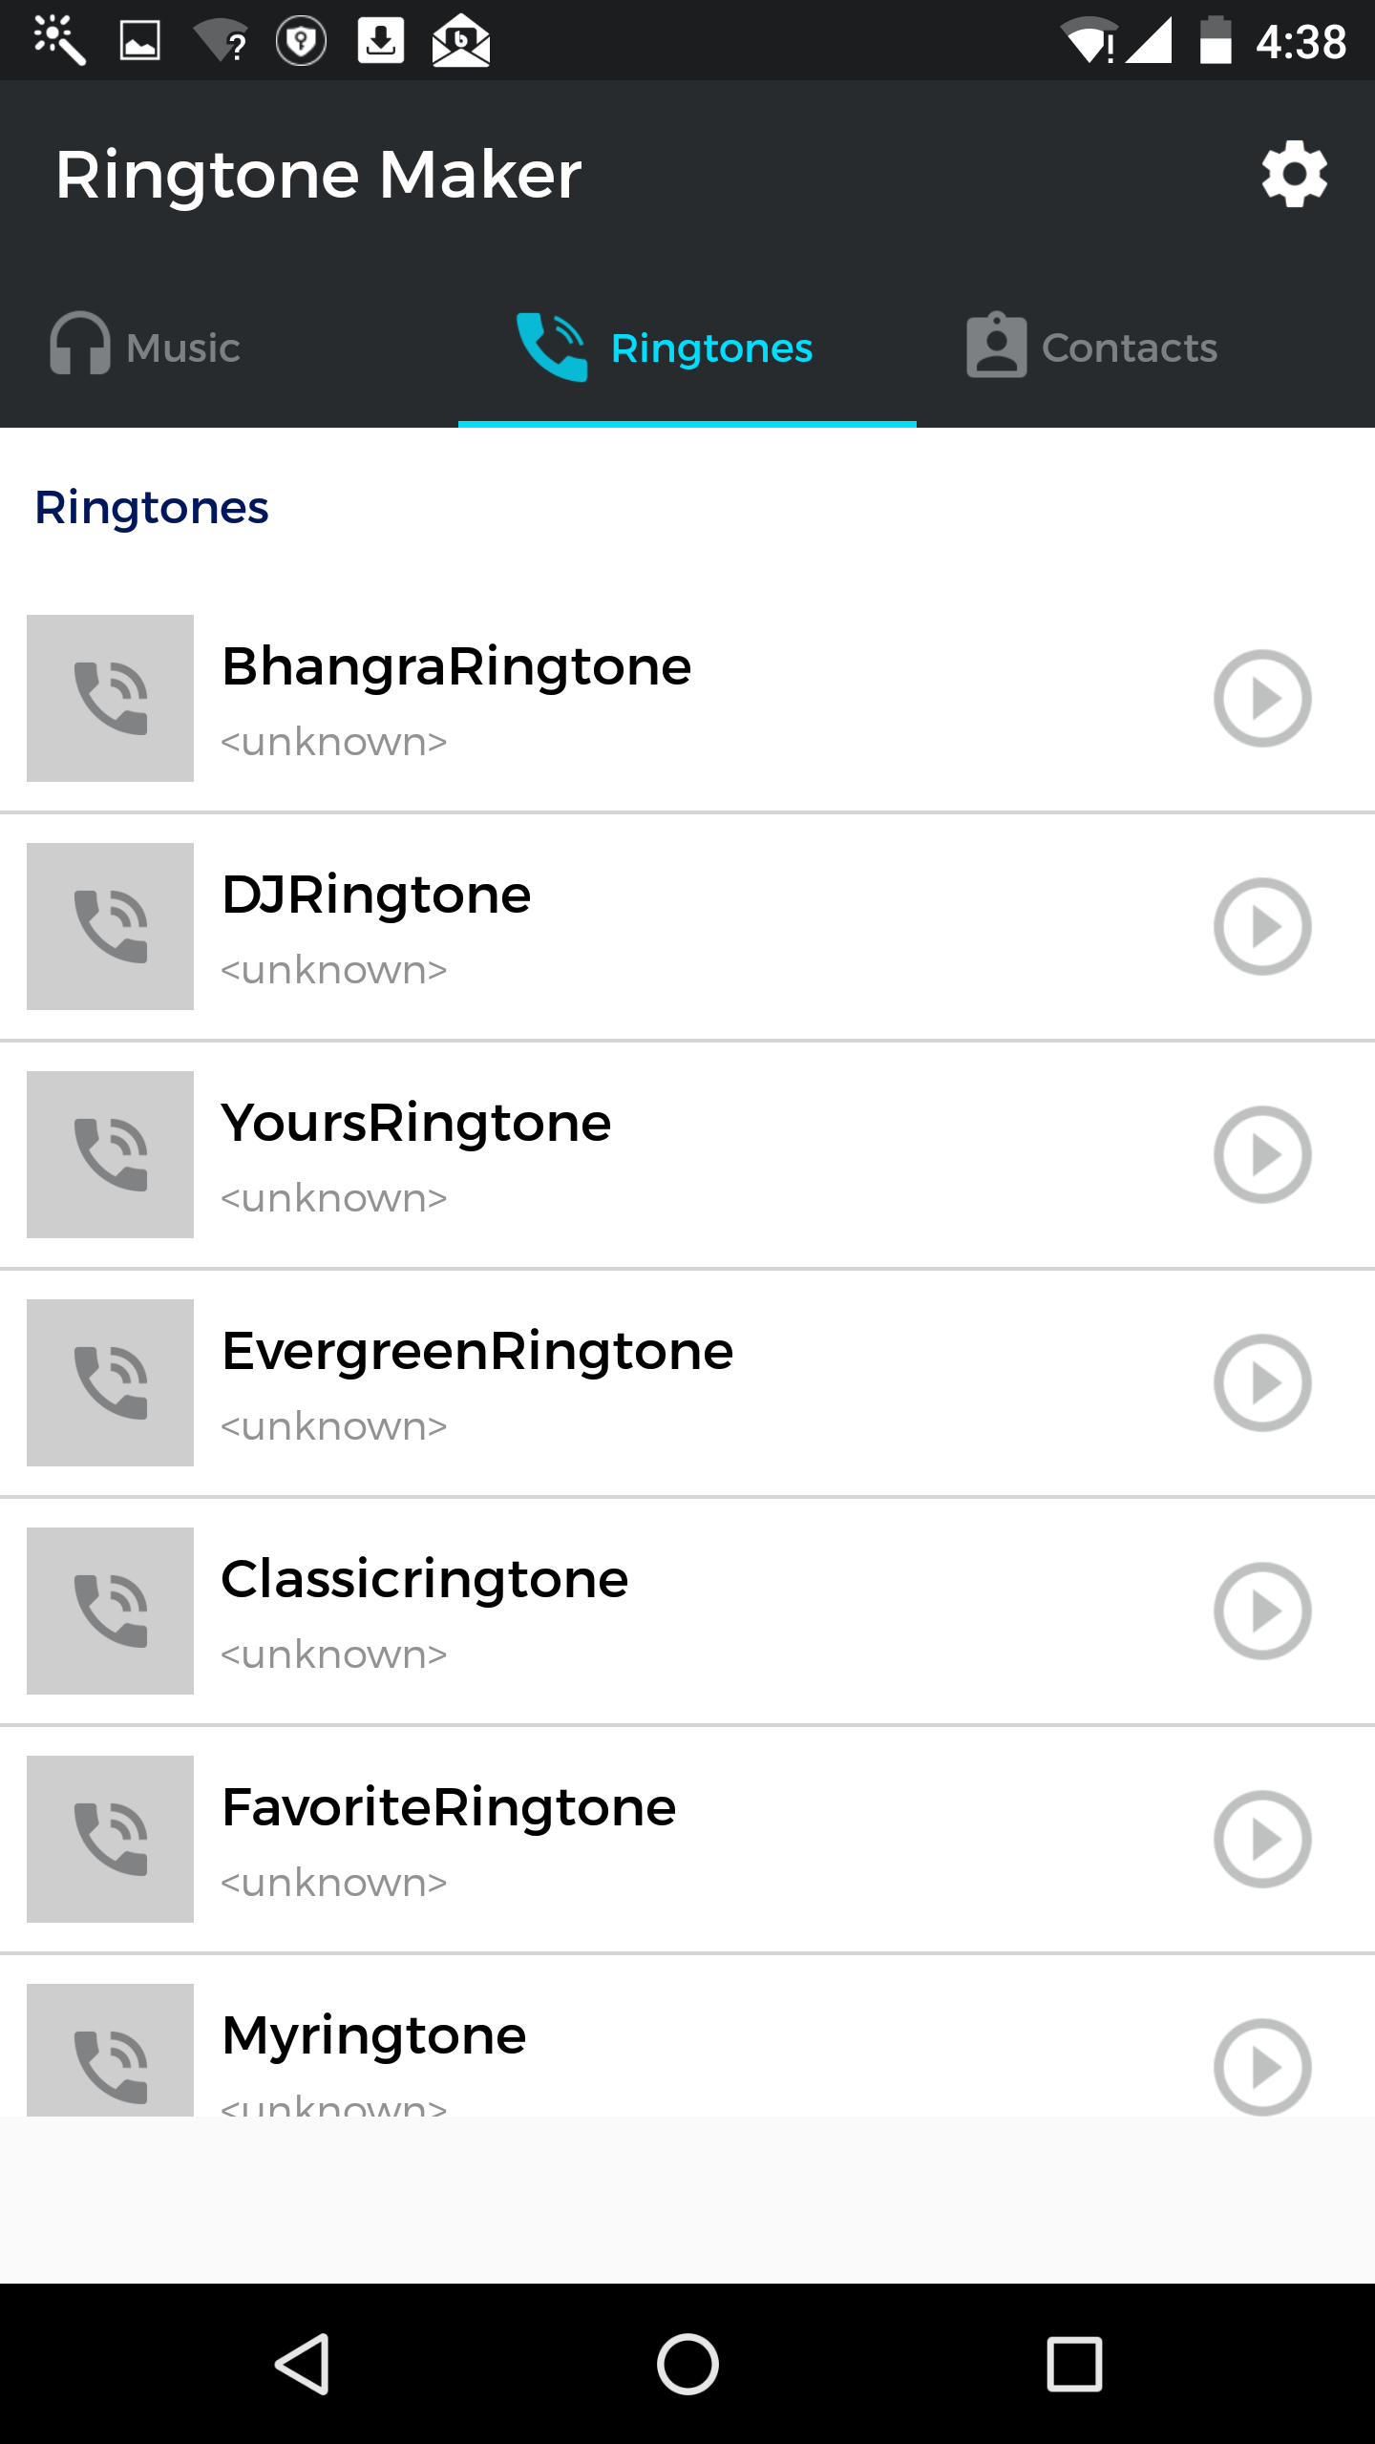Play the YoursRingtone preview

[x=1262, y=1154]
